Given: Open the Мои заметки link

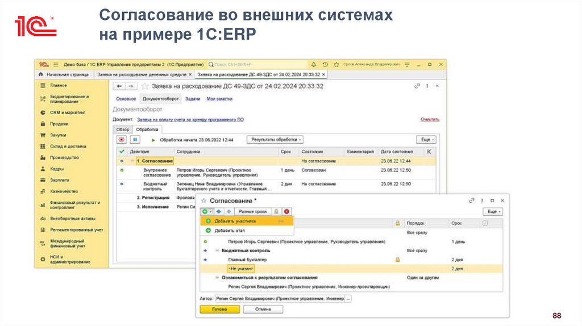Looking at the screenshot, I should (219, 99).
